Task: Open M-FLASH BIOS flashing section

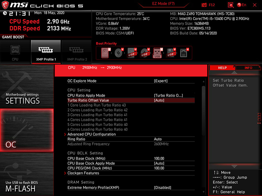Action: click(x=27, y=174)
